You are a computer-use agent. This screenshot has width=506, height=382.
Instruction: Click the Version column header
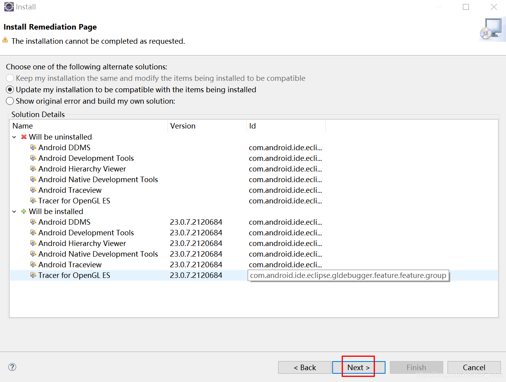(x=207, y=126)
